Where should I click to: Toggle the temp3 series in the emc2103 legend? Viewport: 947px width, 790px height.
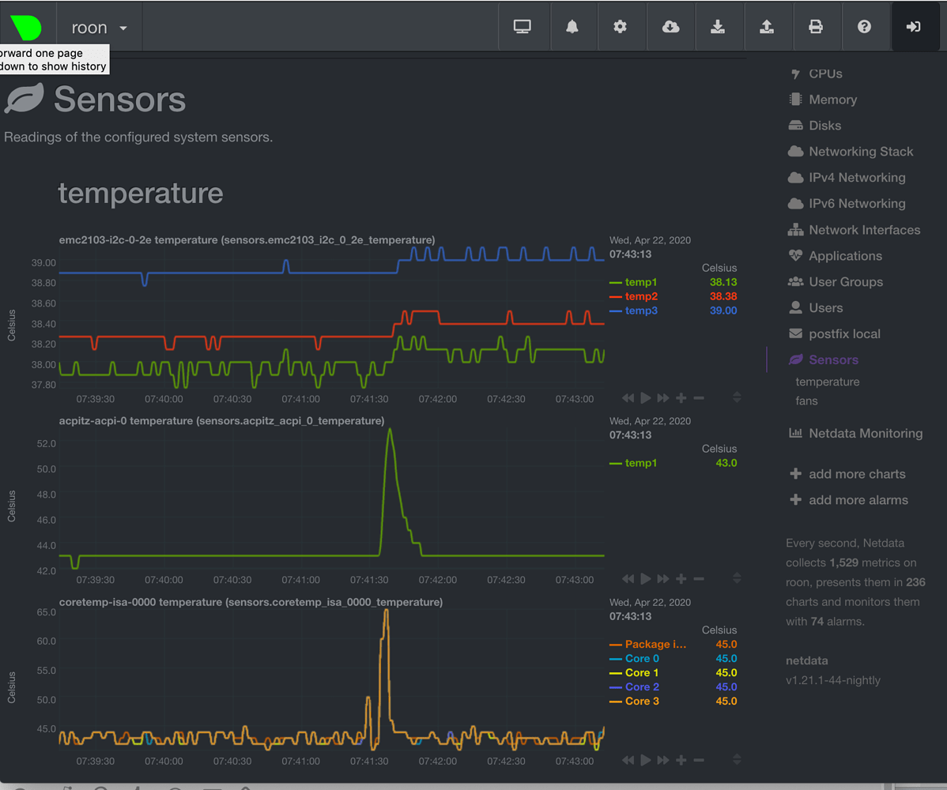641,310
